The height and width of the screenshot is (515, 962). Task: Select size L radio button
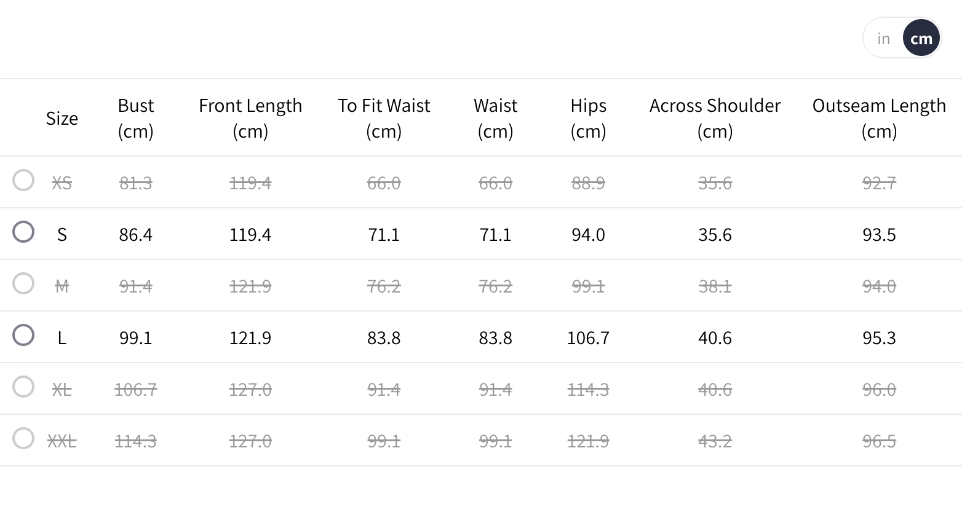[x=23, y=335]
